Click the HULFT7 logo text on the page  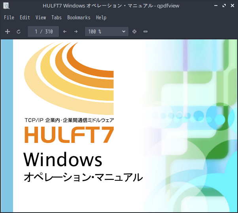pyautogui.click(x=69, y=135)
